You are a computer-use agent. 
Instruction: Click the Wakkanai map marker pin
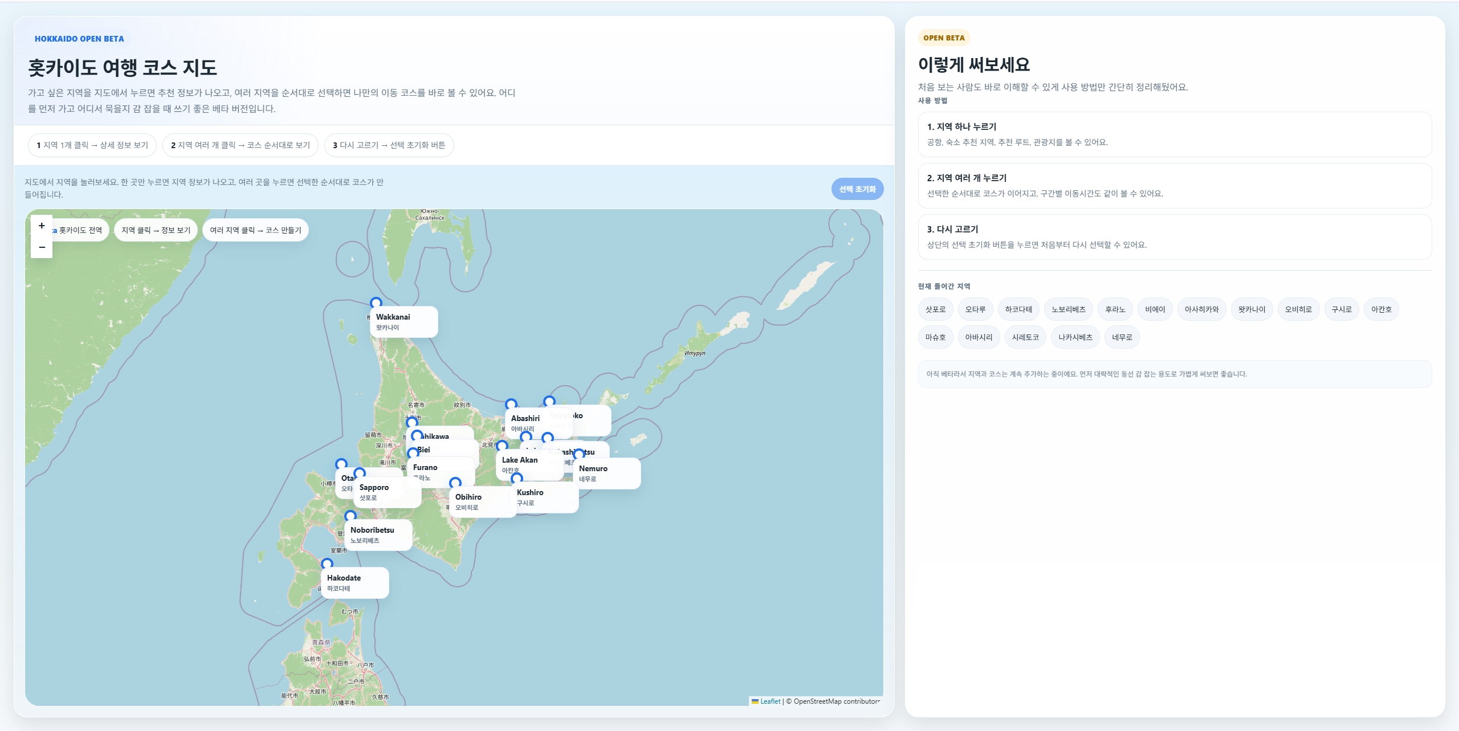pos(376,303)
